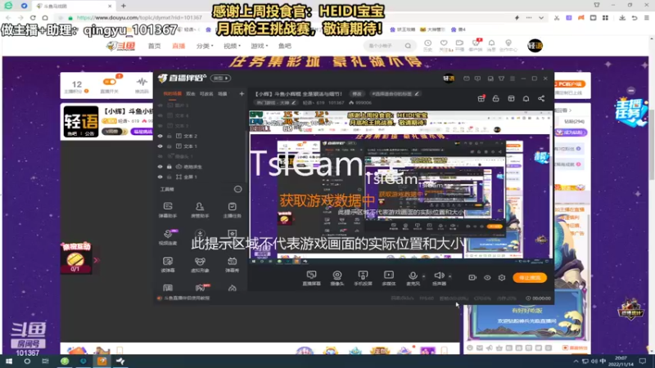The height and width of the screenshot is (368, 655).
Task: Click the bell notification icon in companion header
Action: click(x=526, y=98)
